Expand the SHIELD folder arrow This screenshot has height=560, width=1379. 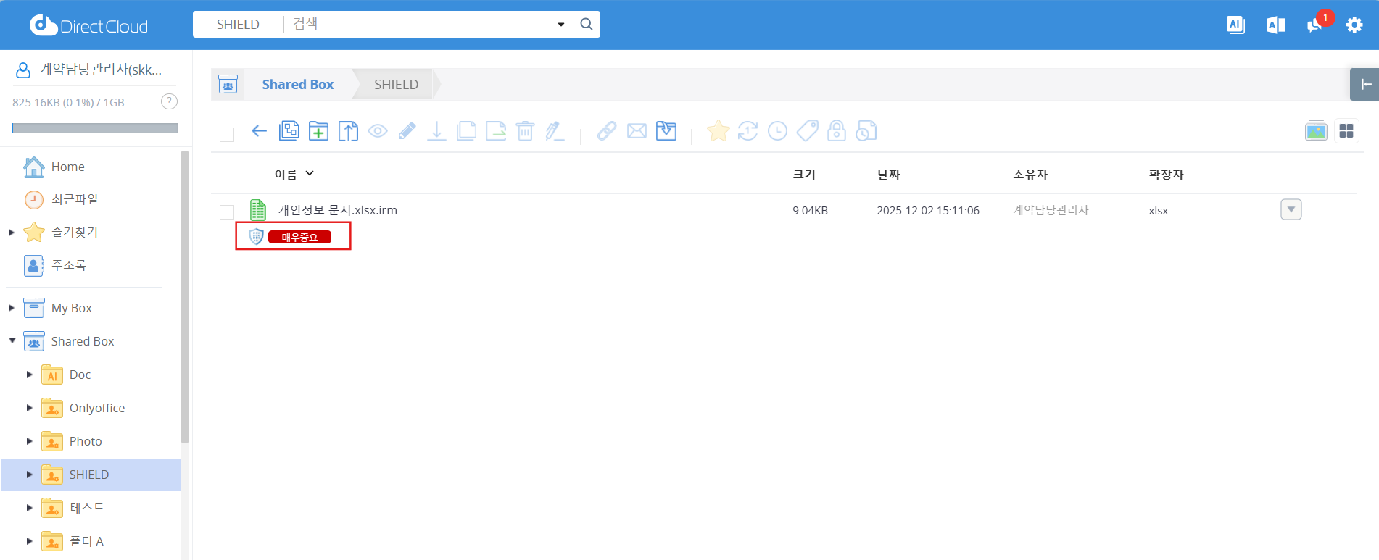click(29, 475)
